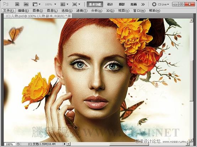Click the Photoshop Ps logo icon
Viewport: 197px width, 147px height.
pyautogui.click(x=6, y=4)
